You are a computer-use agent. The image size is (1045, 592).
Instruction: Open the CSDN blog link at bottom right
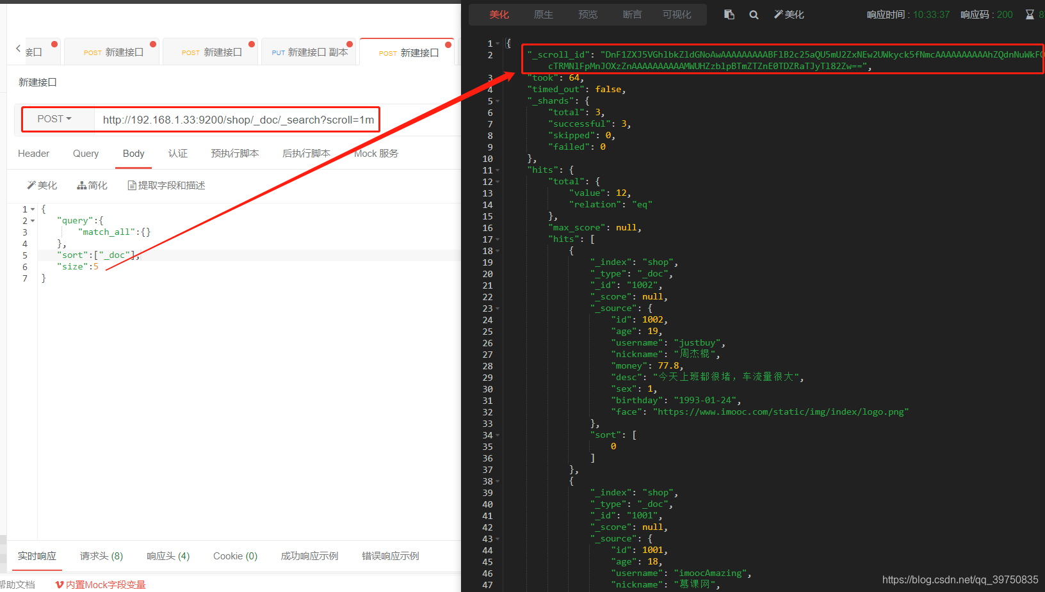click(x=960, y=579)
